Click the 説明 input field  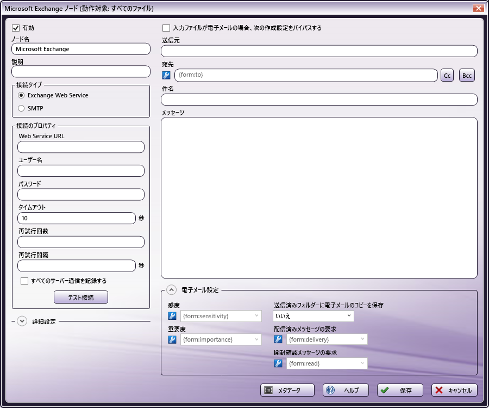tap(81, 71)
